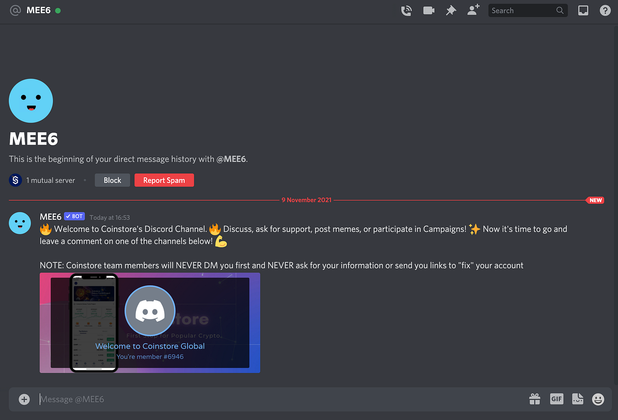The width and height of the screenshot is (618, 420).
Task: Click the @ icon beside the MEE6 title
Action: pos(15,10)
